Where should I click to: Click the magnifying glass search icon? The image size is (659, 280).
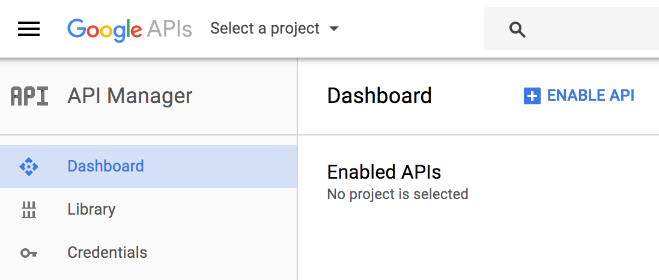click(517, 30)
